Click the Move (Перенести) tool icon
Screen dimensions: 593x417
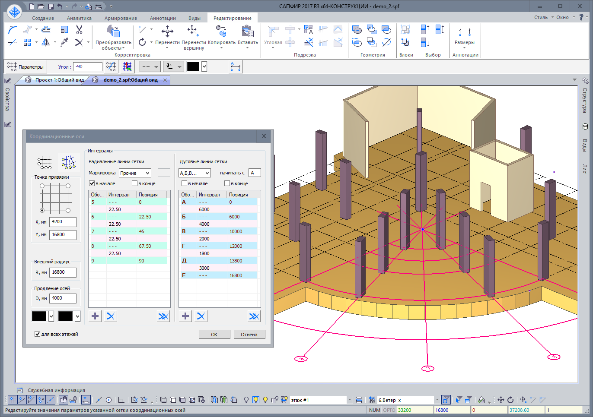(167, 31)
